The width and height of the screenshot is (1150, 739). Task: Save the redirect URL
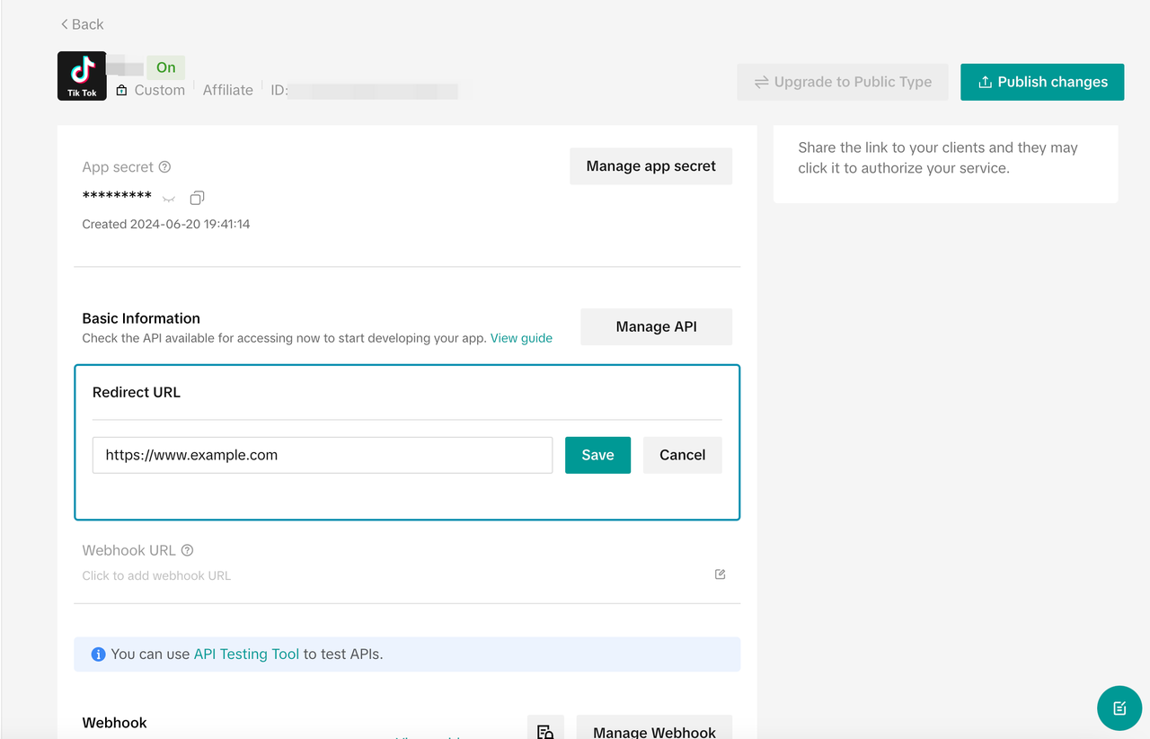click(x=597, y=455)
